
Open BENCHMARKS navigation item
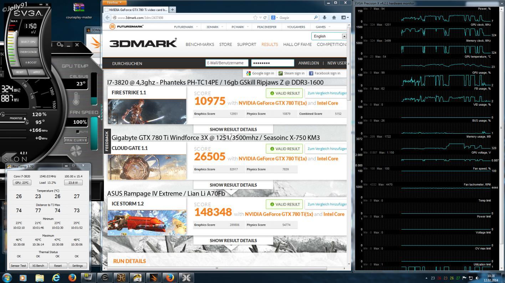[x=200, y=44]
